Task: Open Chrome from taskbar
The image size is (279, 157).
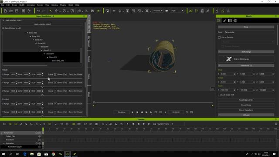Action: pos(53,154)
